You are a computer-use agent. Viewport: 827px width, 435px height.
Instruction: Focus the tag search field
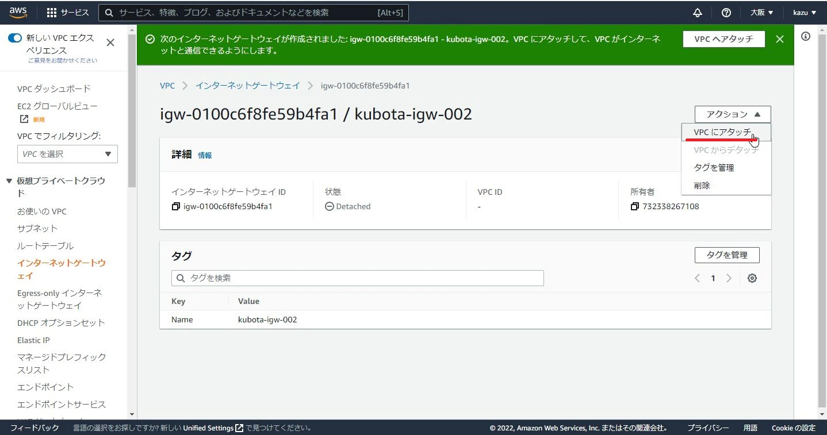point(358,278)
